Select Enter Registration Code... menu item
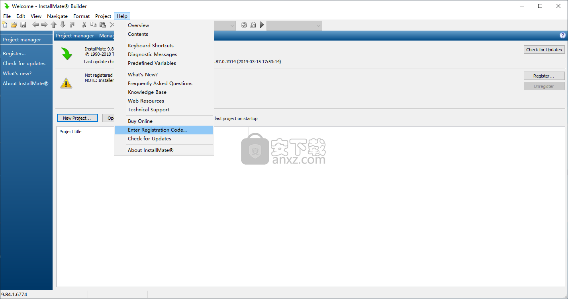This screenshot has width=568, height=299. coord(164,130)
